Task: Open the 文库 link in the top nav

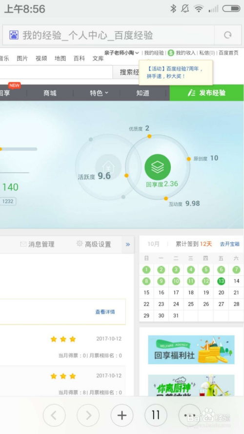Action: pyautogui.click(x=98, y=59)
